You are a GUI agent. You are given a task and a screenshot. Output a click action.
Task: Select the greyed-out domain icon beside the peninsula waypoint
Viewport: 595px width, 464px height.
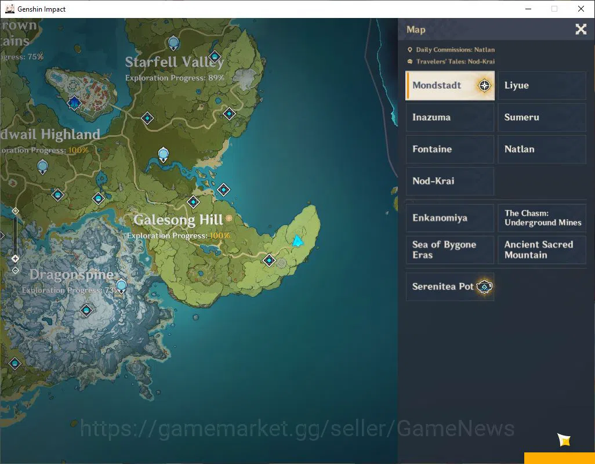(281, 263)
